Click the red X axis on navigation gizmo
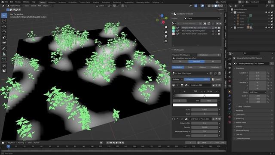The width and height of the screenshot is (275, 155). [x=163, y=22]
